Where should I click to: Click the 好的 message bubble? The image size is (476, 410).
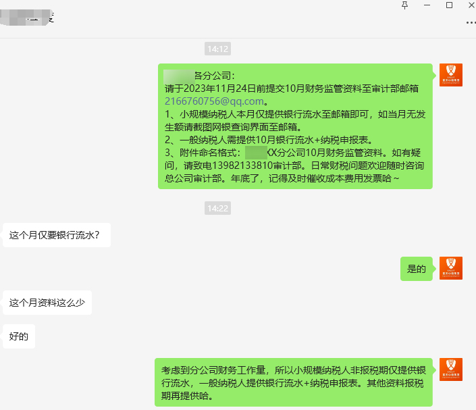[19, 336]
